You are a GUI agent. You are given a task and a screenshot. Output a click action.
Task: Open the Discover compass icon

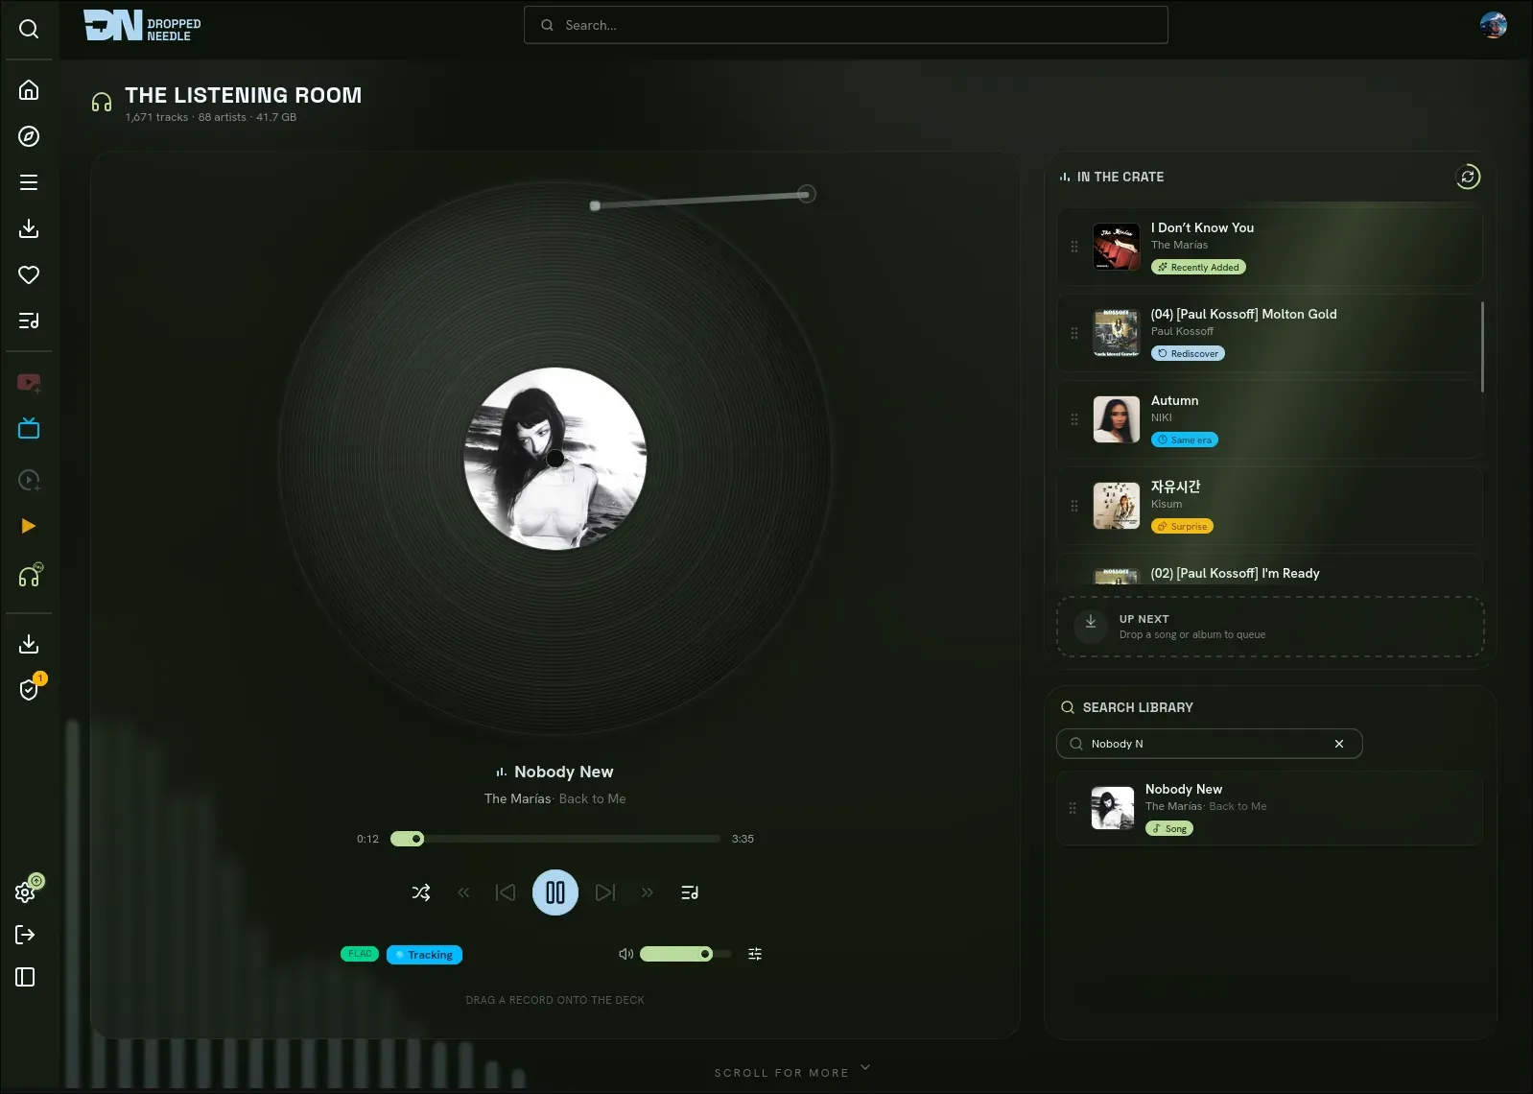point(29,136)
